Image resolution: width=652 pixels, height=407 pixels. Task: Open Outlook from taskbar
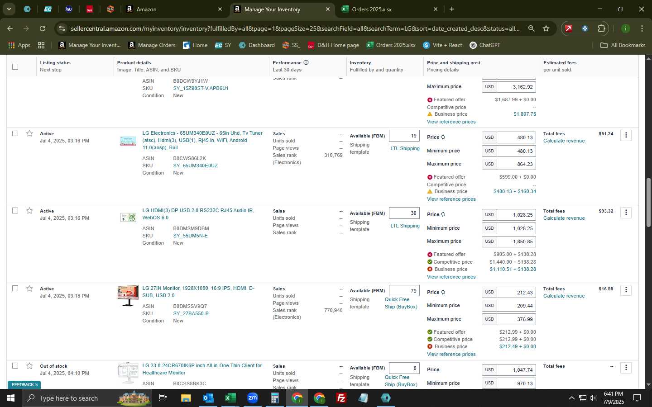(208, 398)
